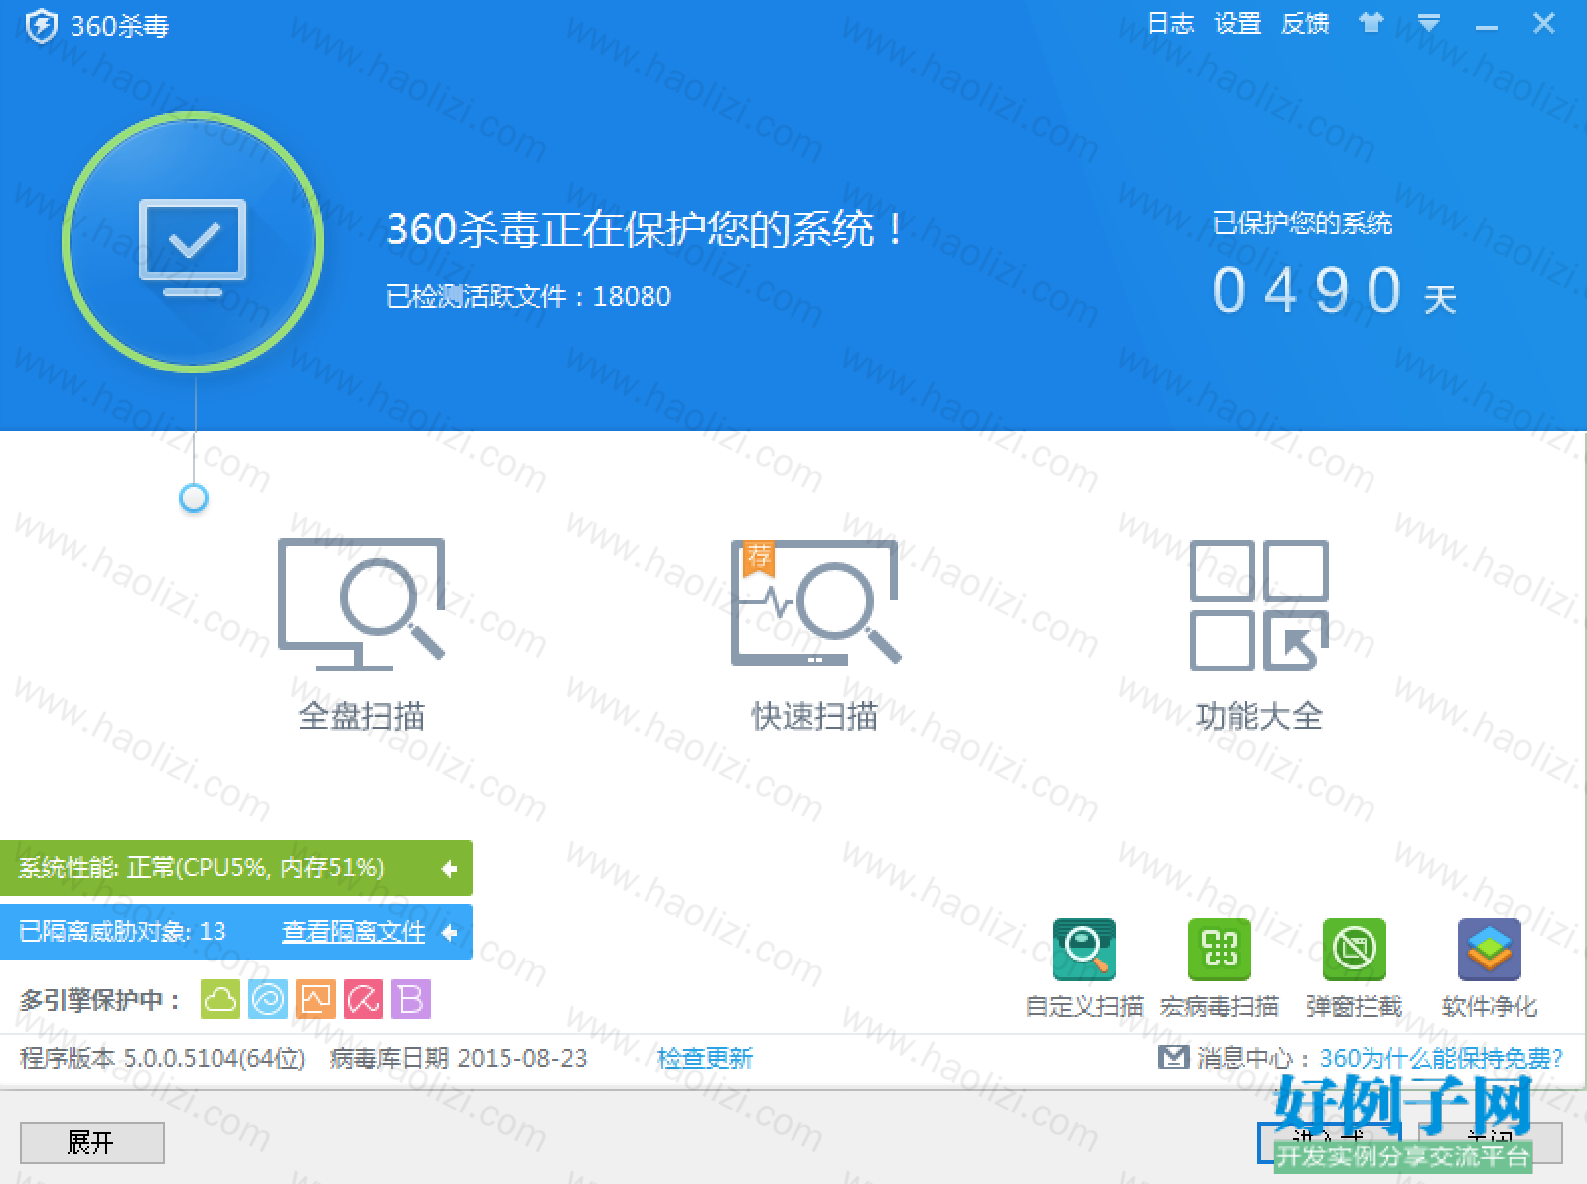The image size is (1587, 1184).
Task: Click the 消息中心 mail envelope icon
Action: 1173,1057
